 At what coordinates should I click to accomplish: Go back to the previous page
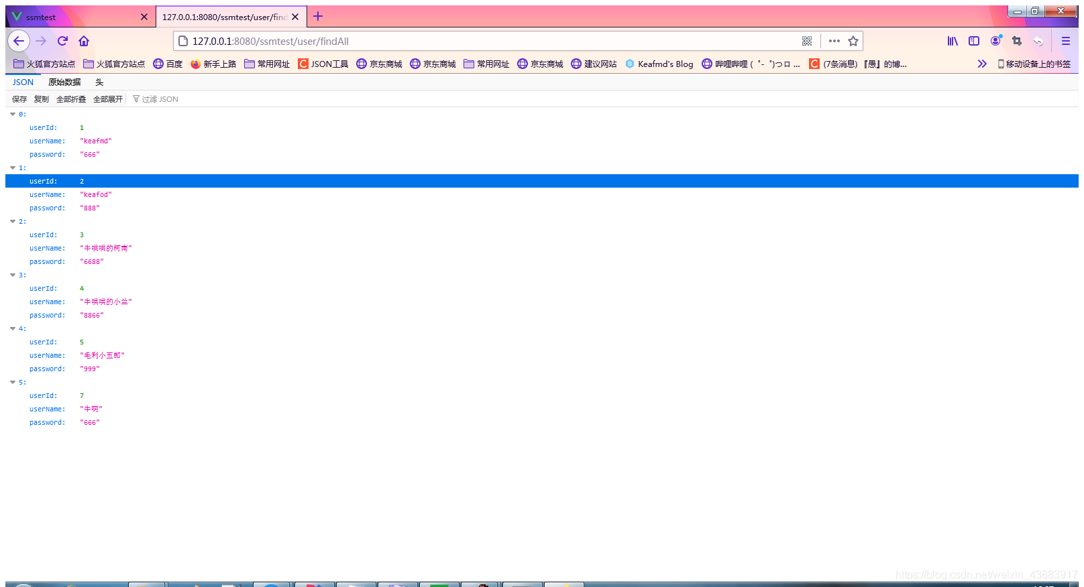point(19,41)
